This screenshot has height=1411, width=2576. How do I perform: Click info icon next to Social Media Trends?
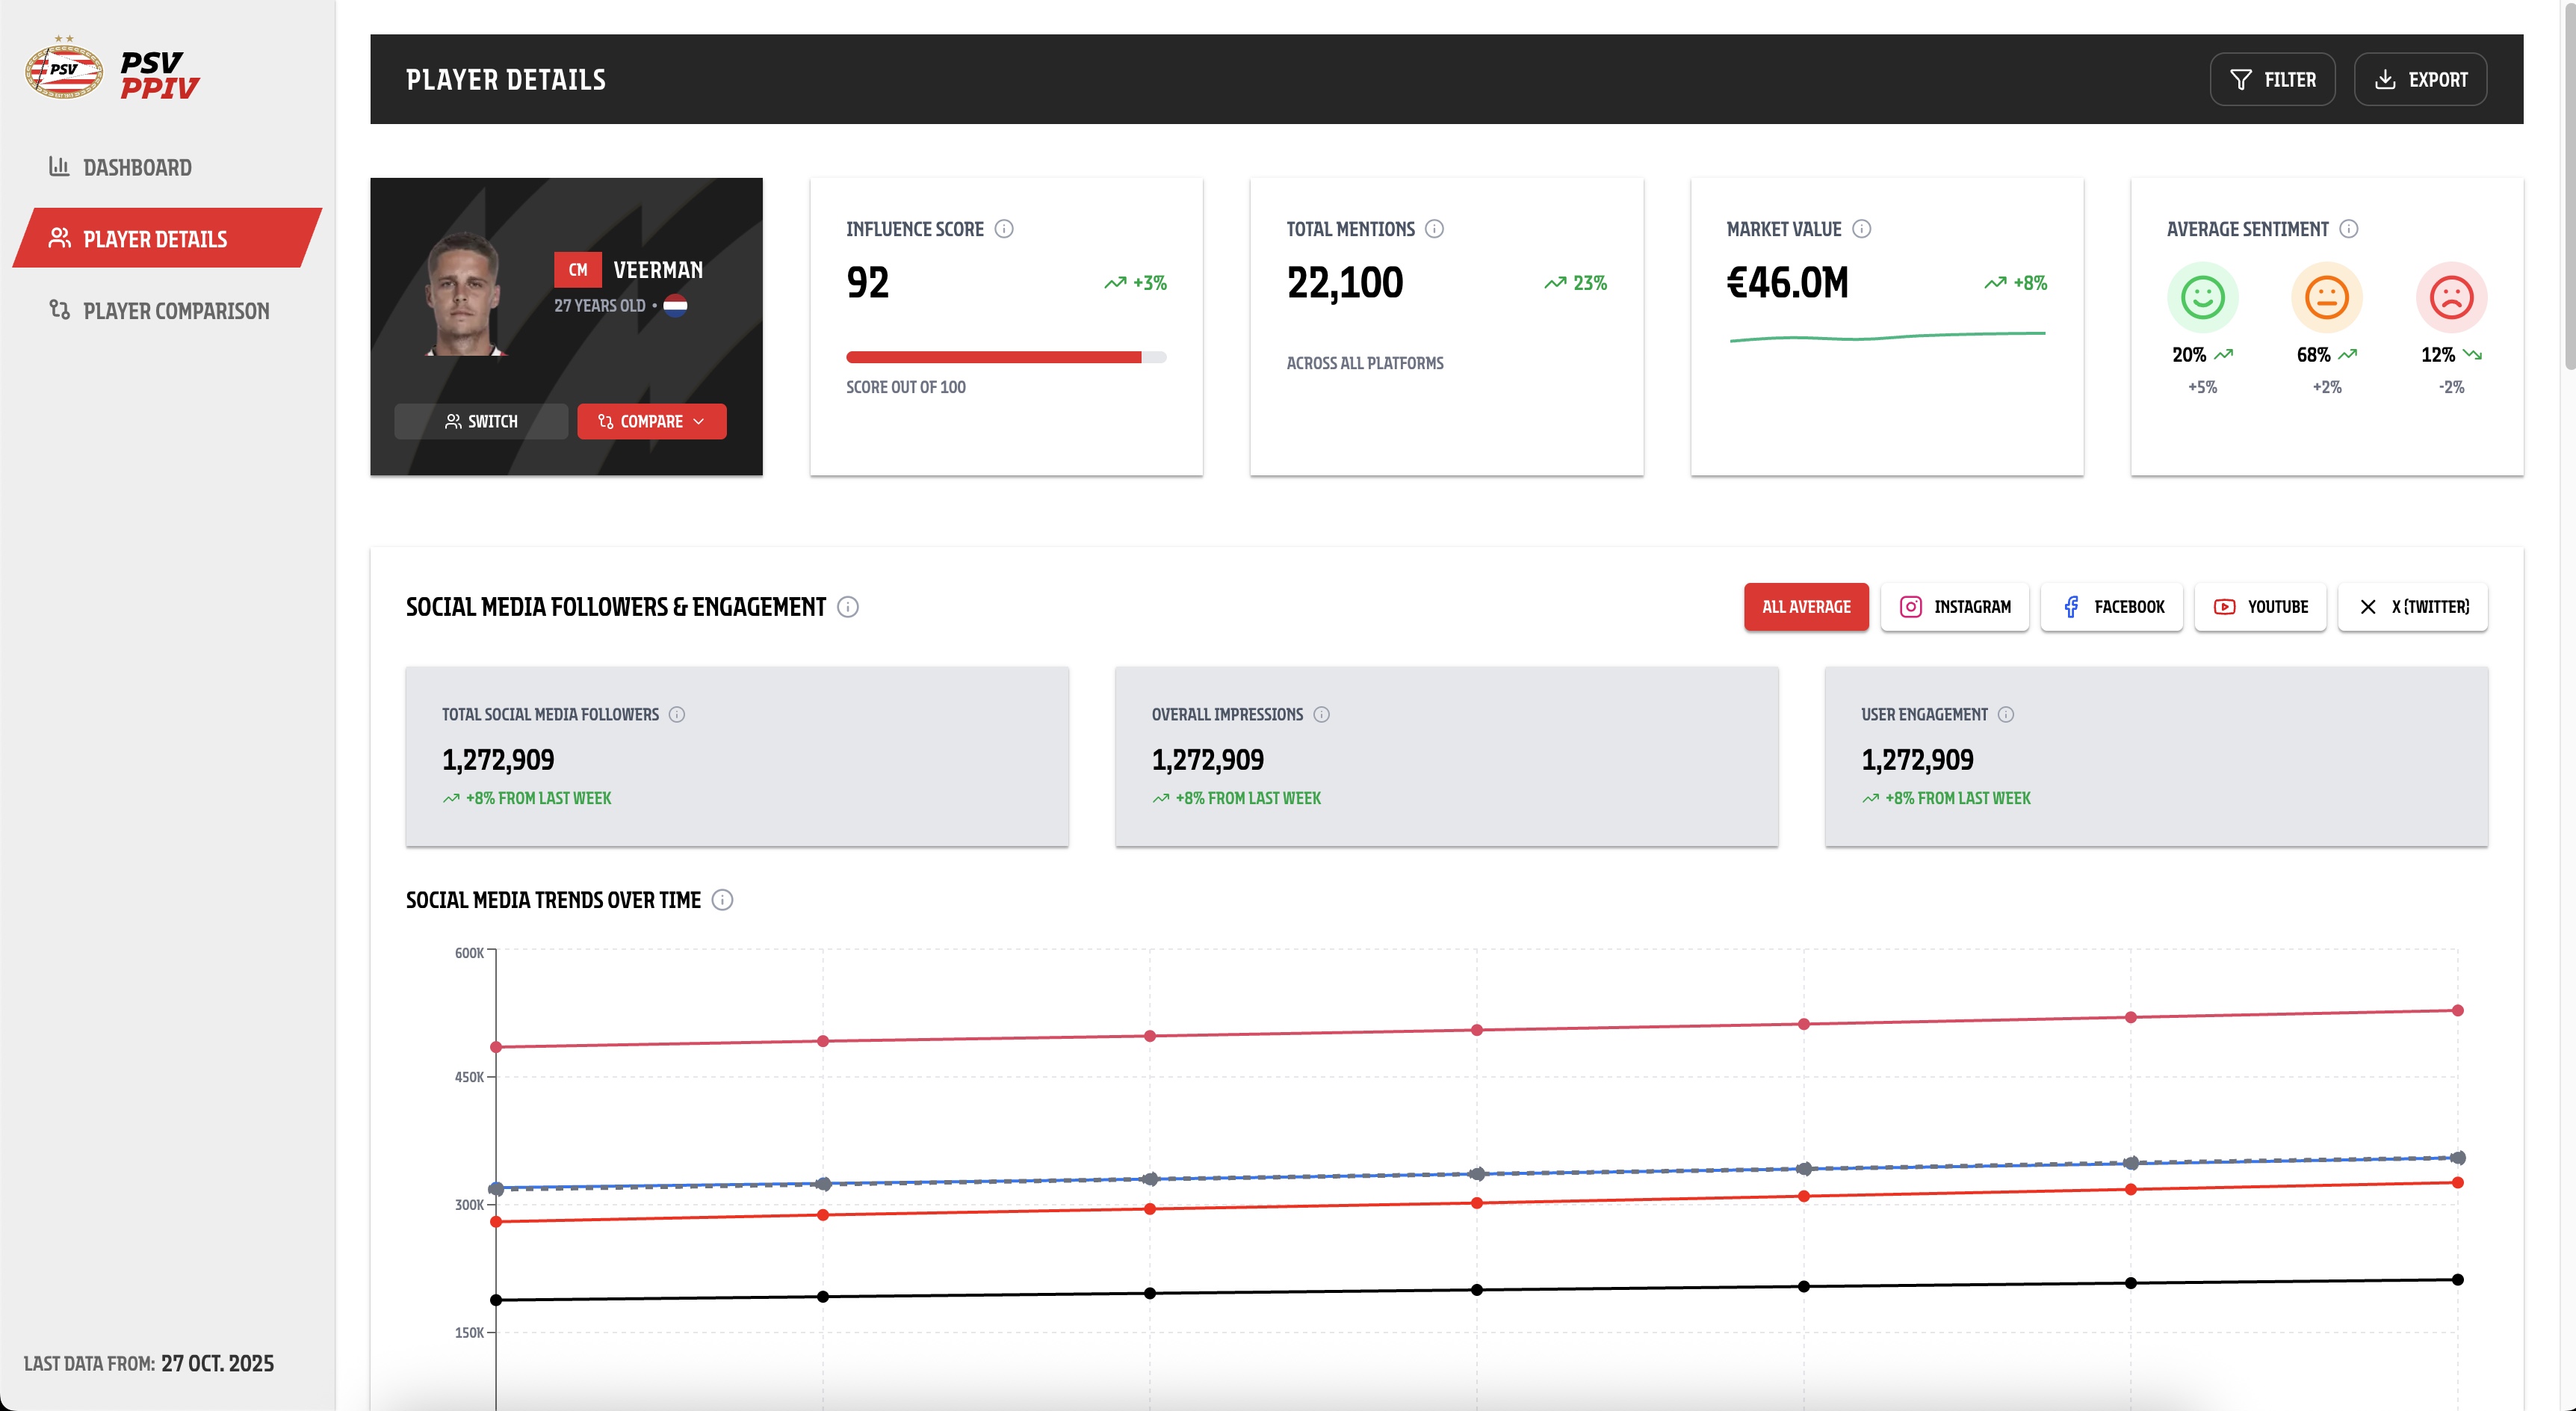(x=722, y=900)
